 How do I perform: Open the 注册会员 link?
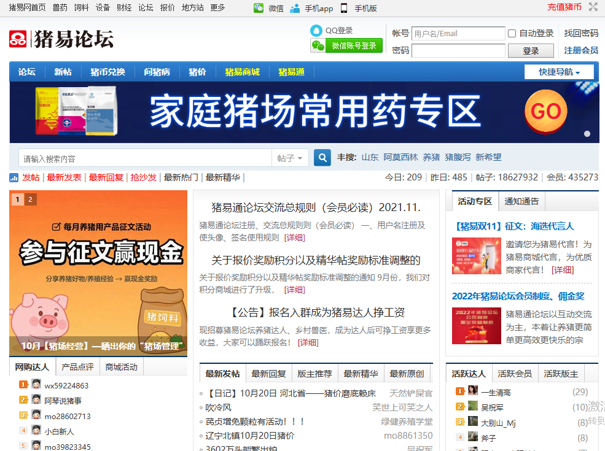point(581,50)
